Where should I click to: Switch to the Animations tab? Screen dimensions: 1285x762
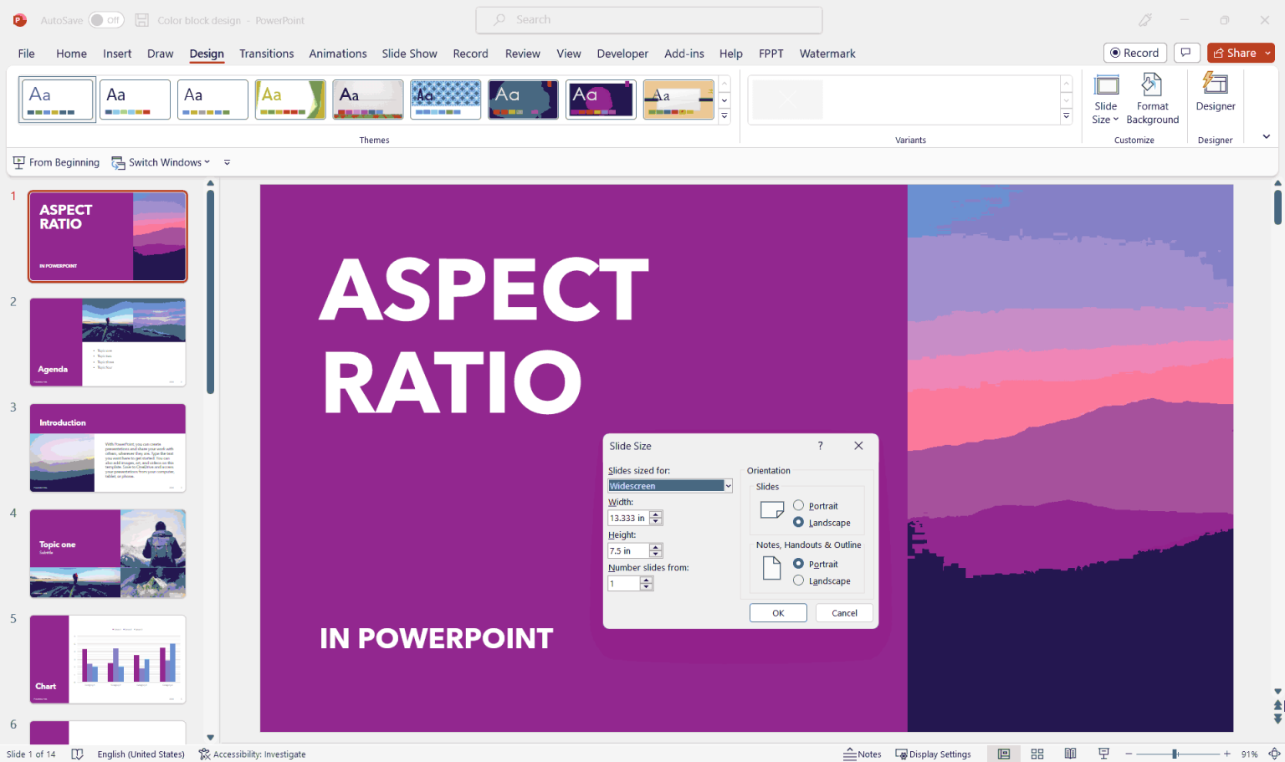click(337, 54)
